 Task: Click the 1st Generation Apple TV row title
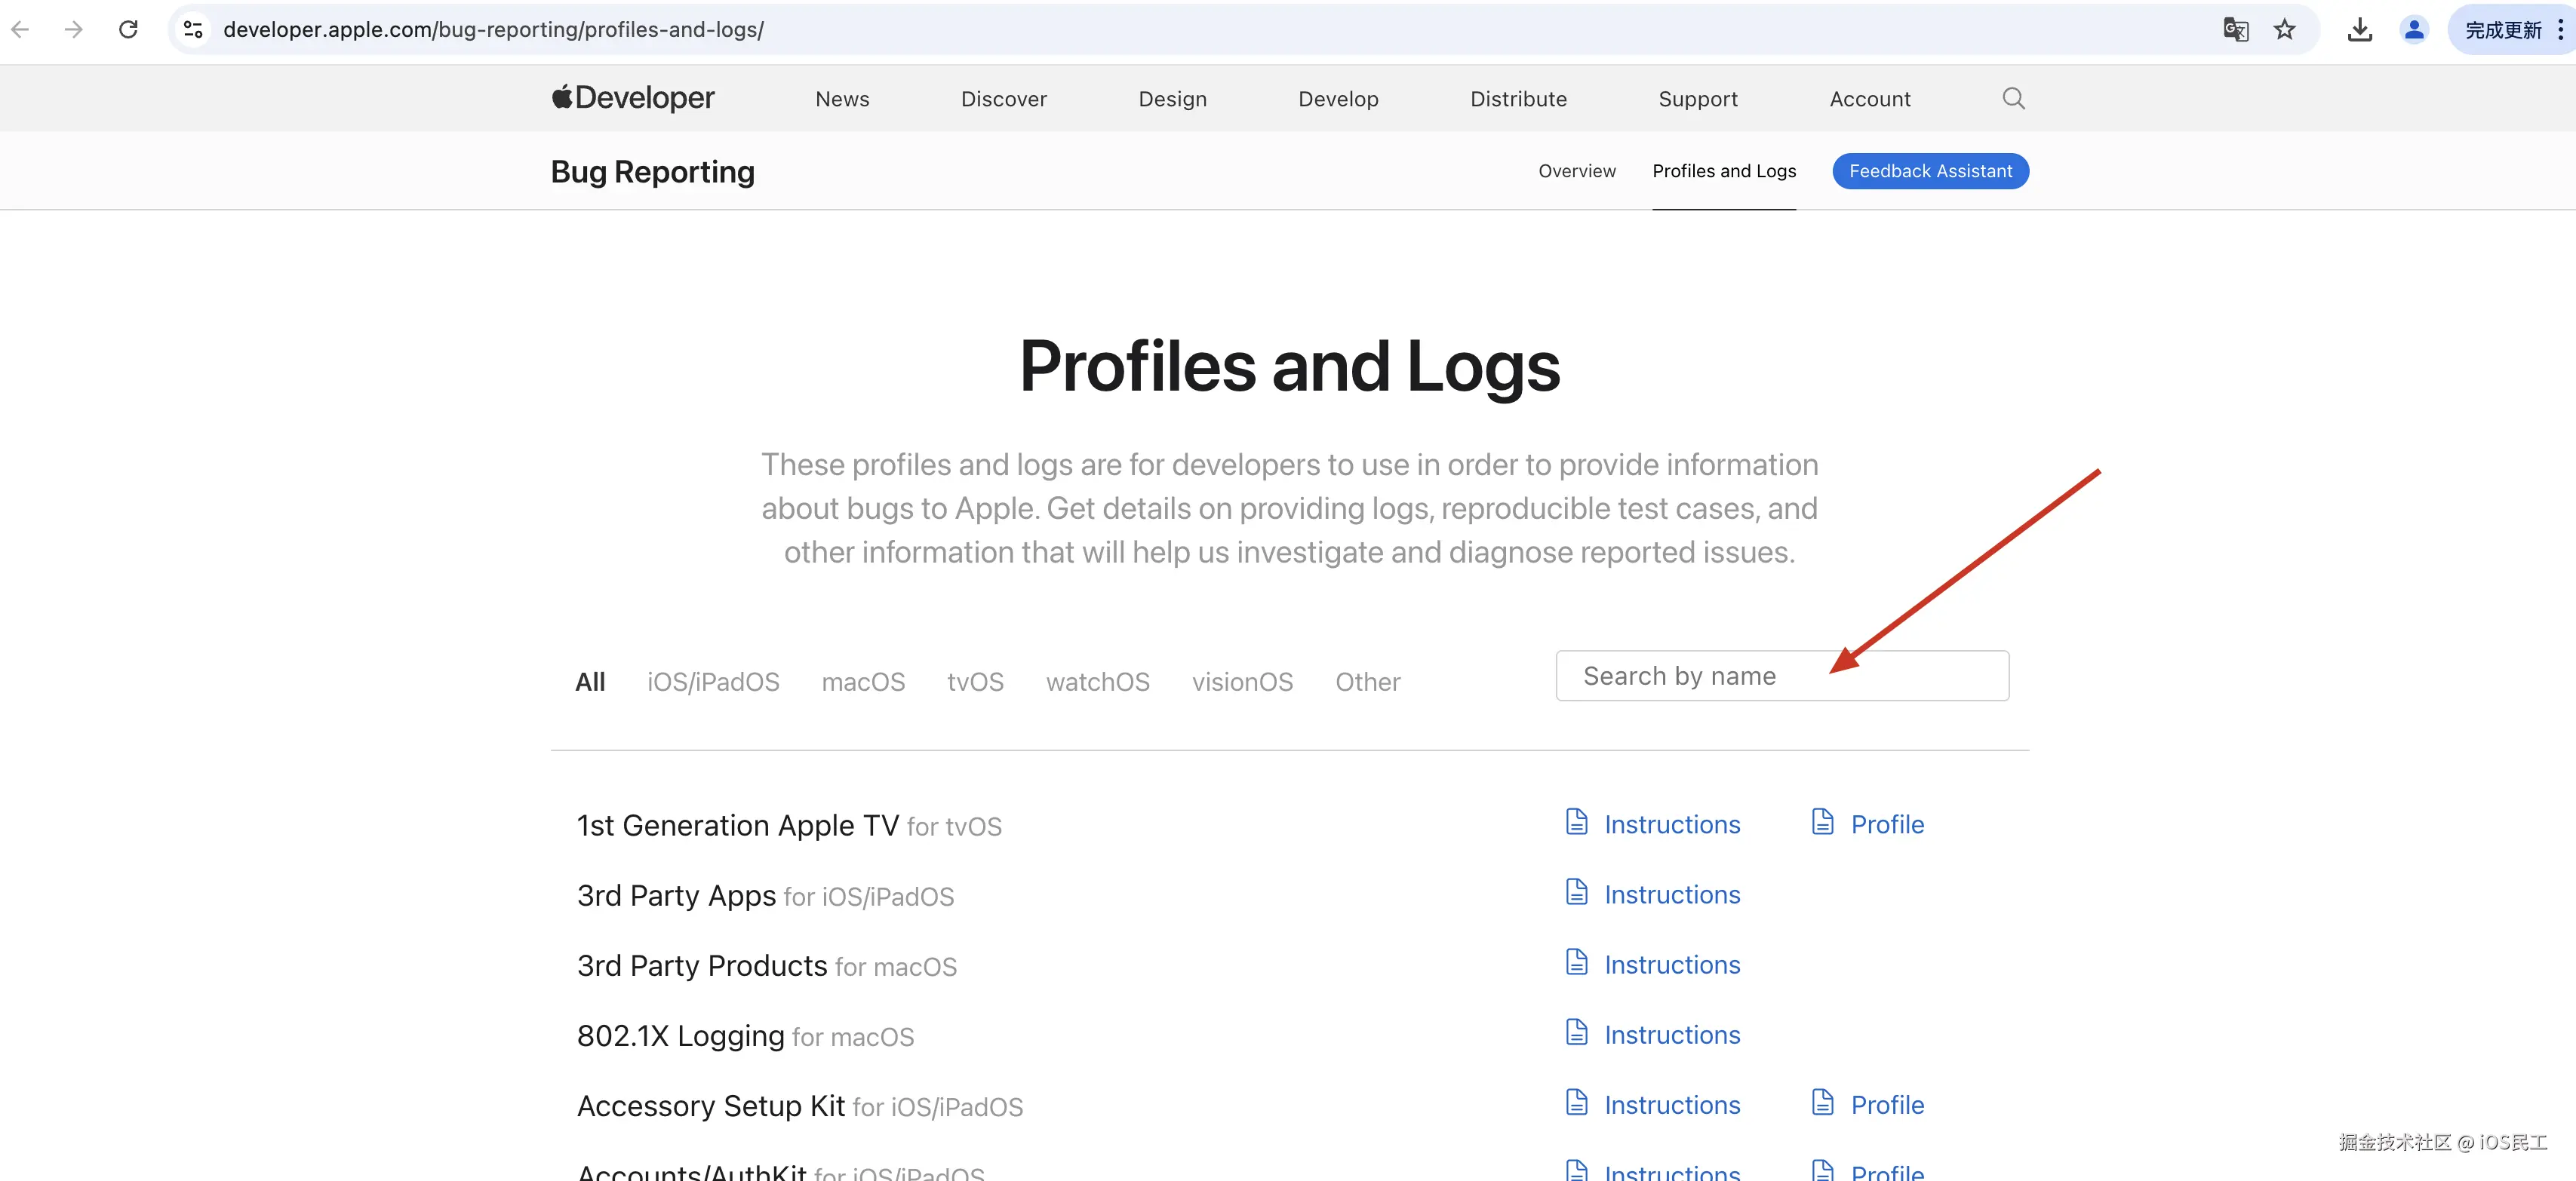coord(738,825)
